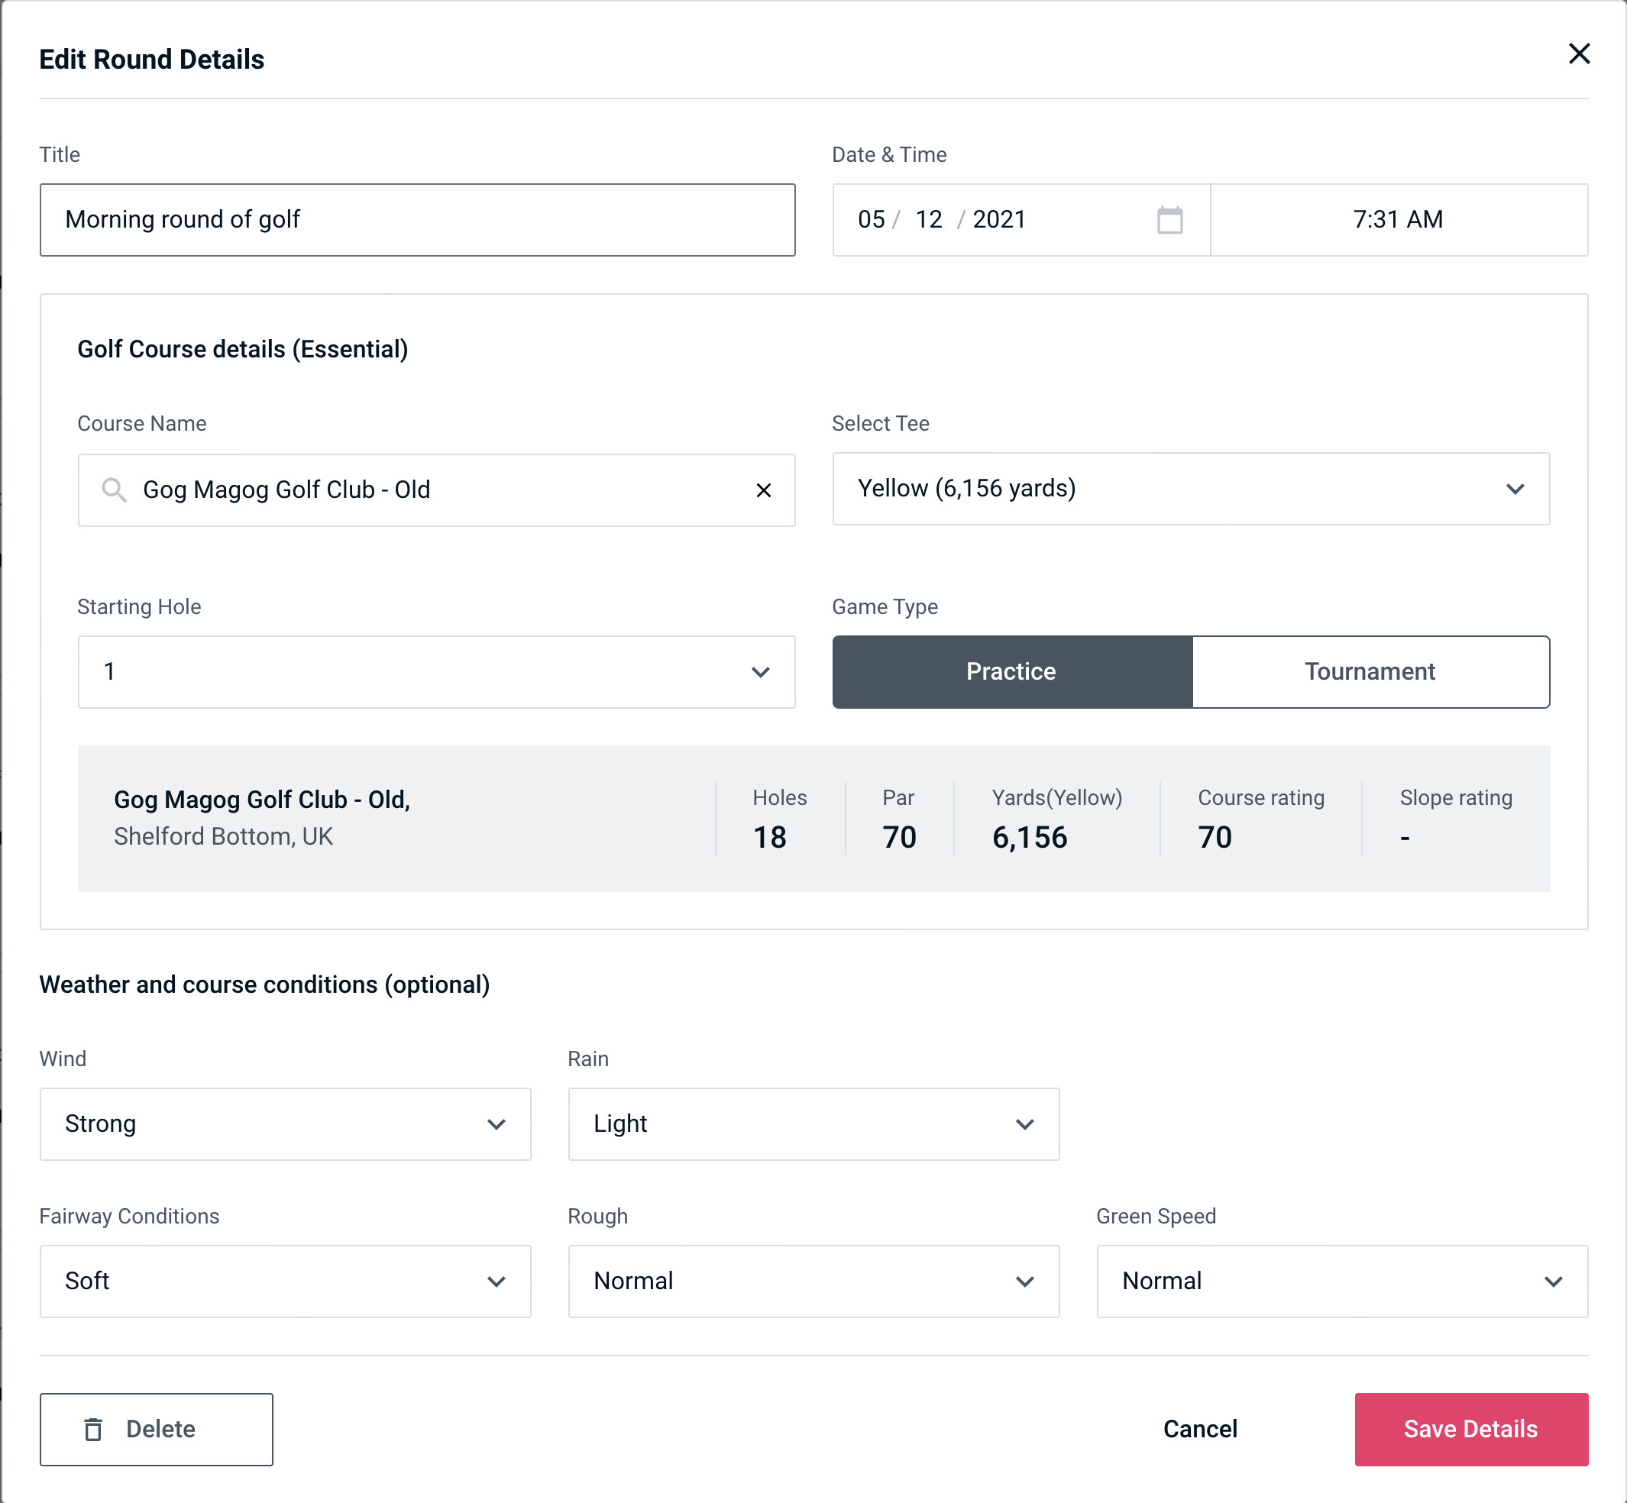Toggle Game Type to Practice

click(x=1012, y=671)
